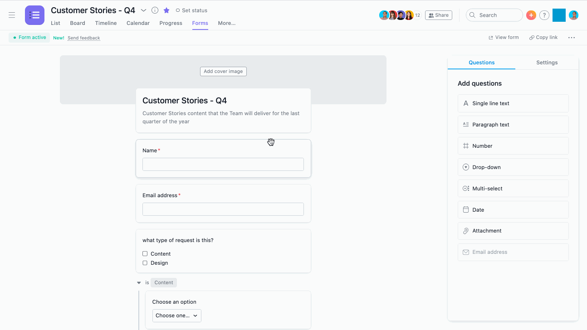Add an Attachment question

(513, 231)
